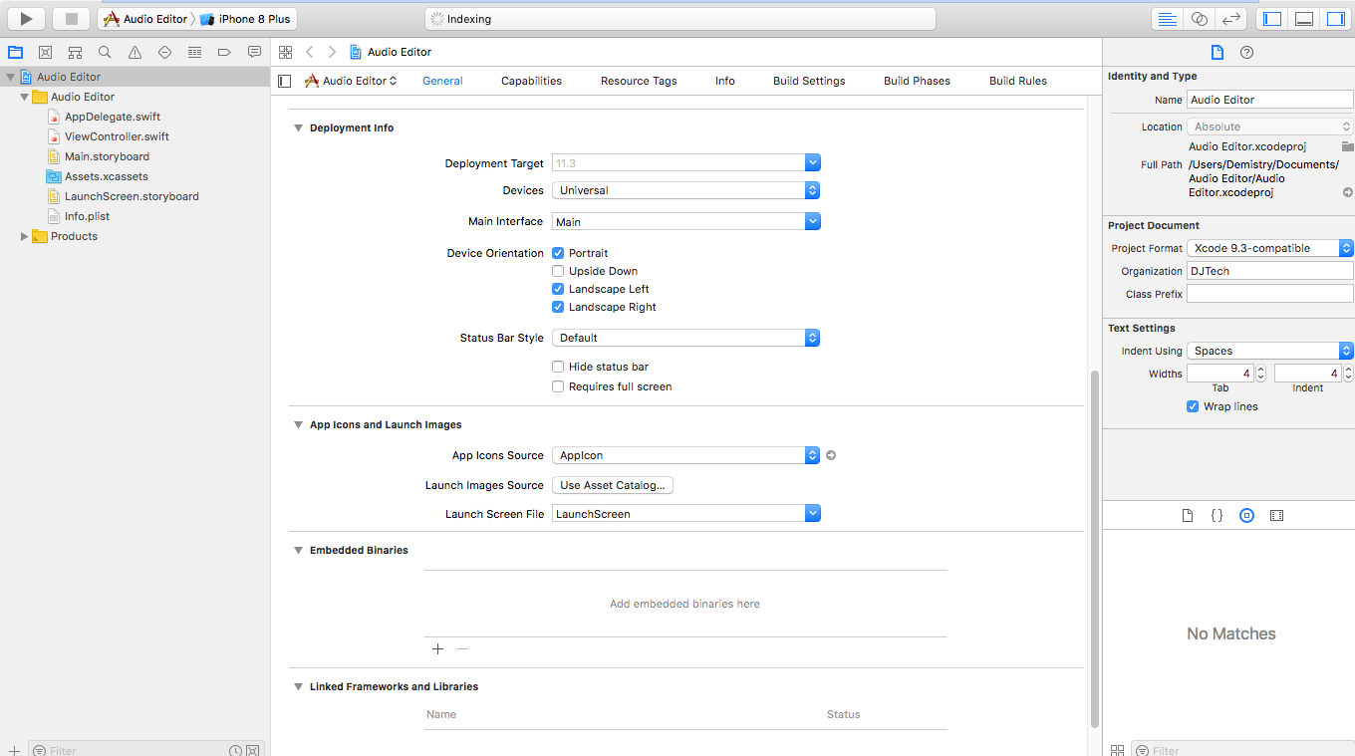Screen dimensions: 1355x756
Task: Collapse the Deployment Info section
Action: click(x=297, y=127)
